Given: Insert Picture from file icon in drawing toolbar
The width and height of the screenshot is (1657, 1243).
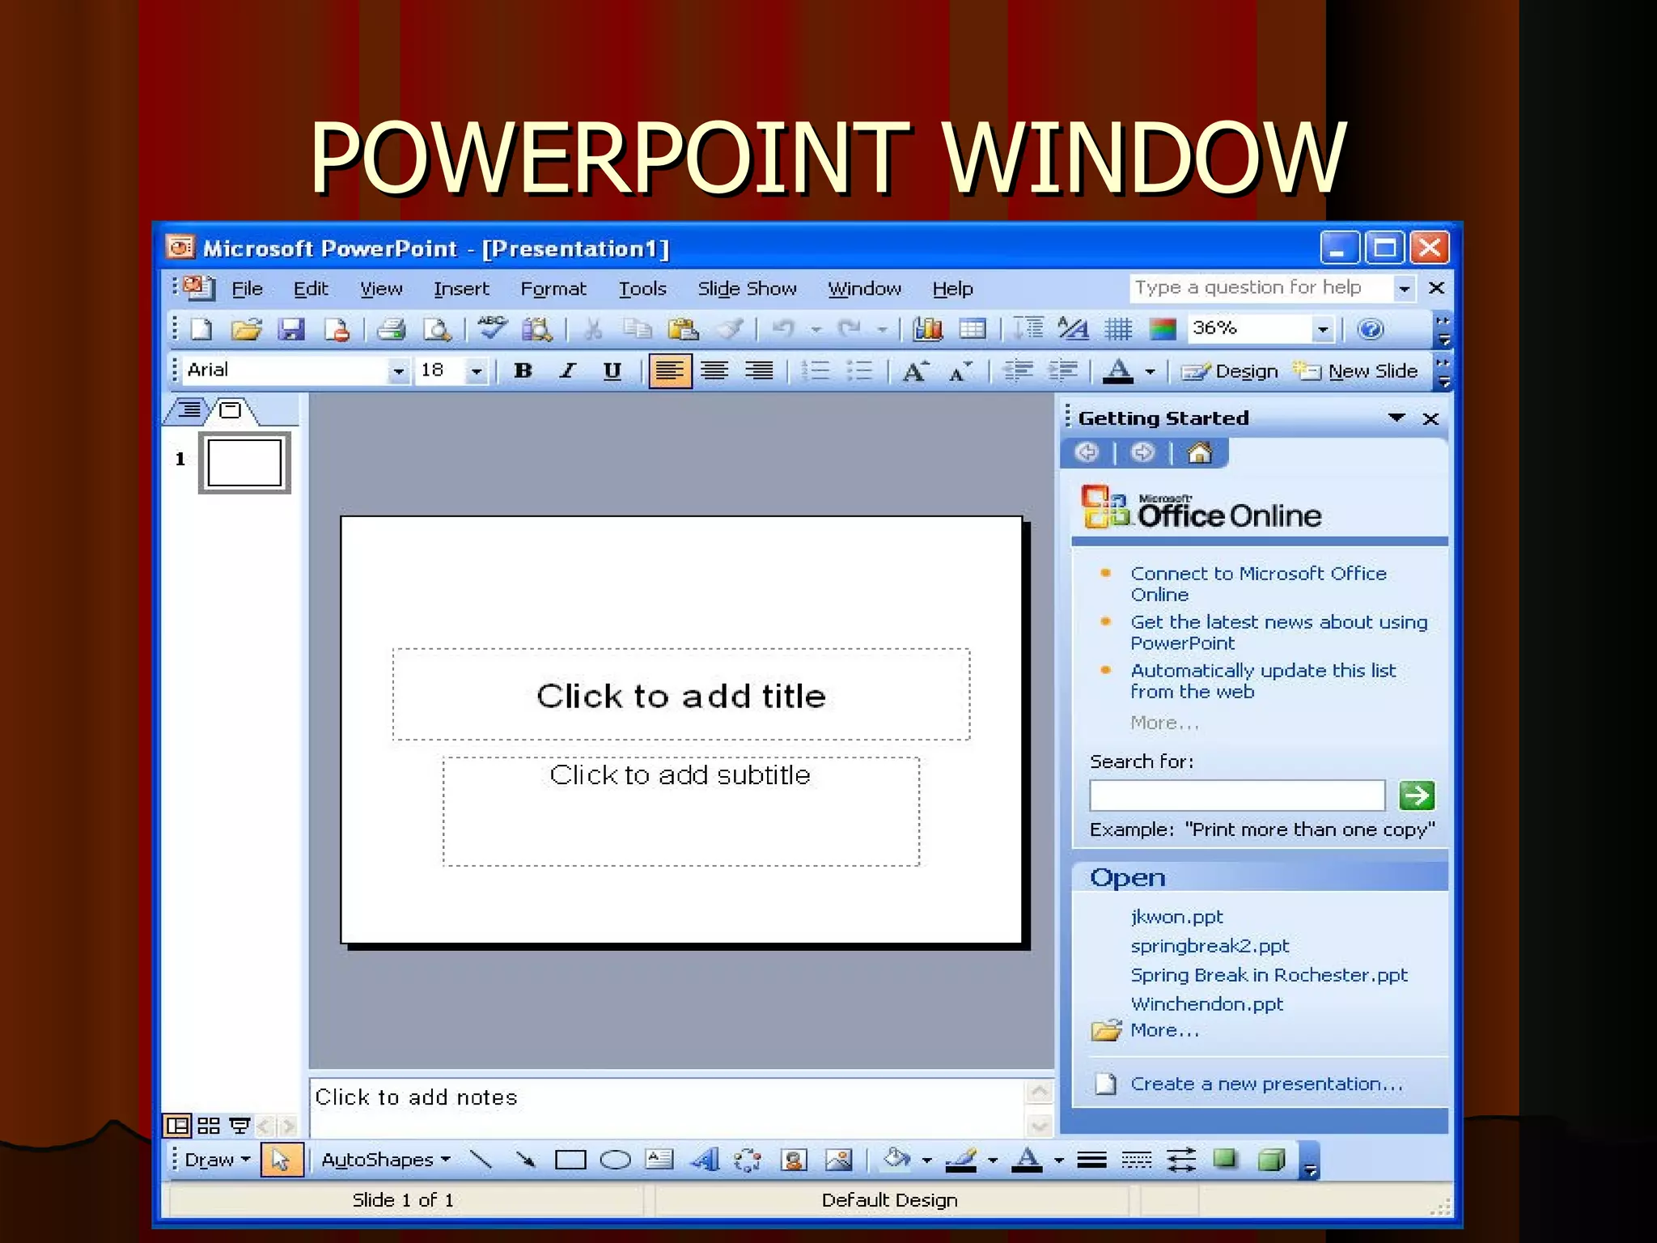Looking at the screenshot, I should click(838, 1160).
